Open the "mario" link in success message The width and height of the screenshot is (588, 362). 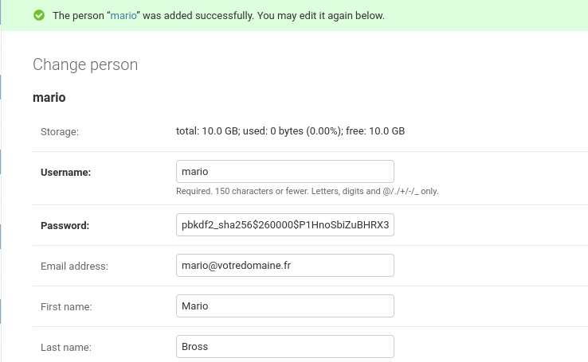tap(123, 16)
